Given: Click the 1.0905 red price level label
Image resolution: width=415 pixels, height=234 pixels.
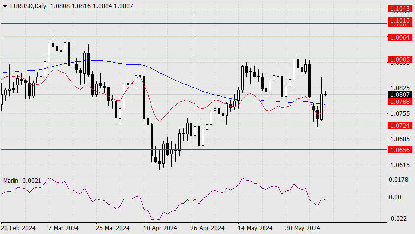Looking at the screenshot, I should [x=400, y=59].
